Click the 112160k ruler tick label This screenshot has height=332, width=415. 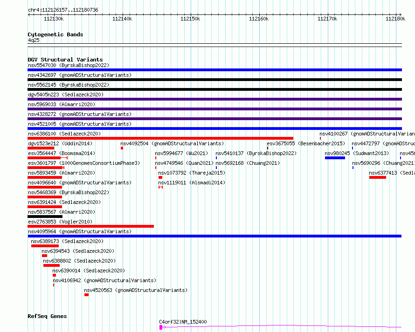coord(259,19)
